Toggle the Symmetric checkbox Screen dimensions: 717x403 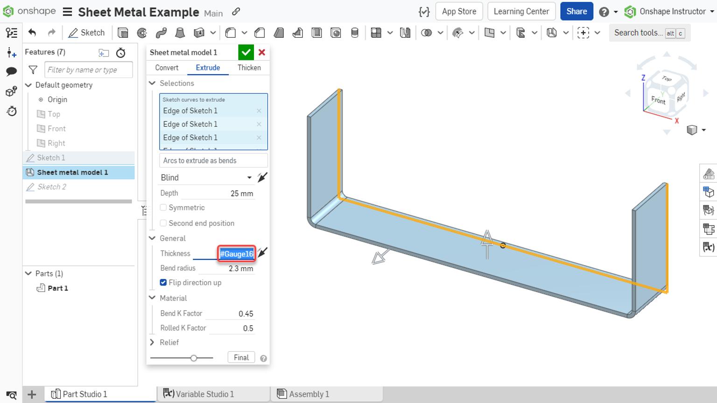coord(163,208)
